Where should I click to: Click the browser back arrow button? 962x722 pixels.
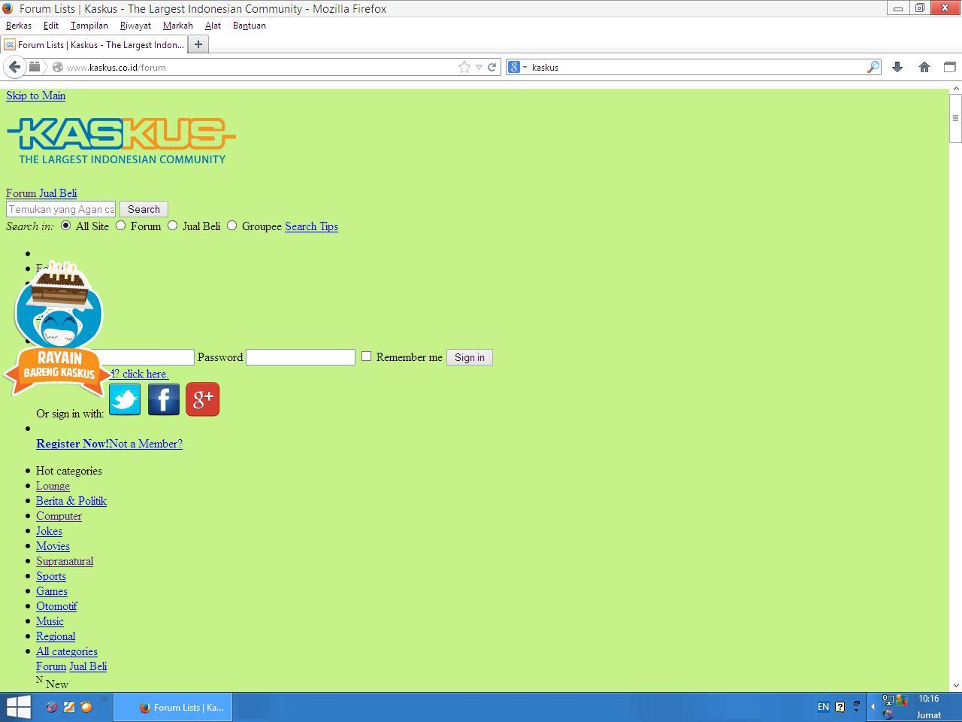[x=14, y=67]
